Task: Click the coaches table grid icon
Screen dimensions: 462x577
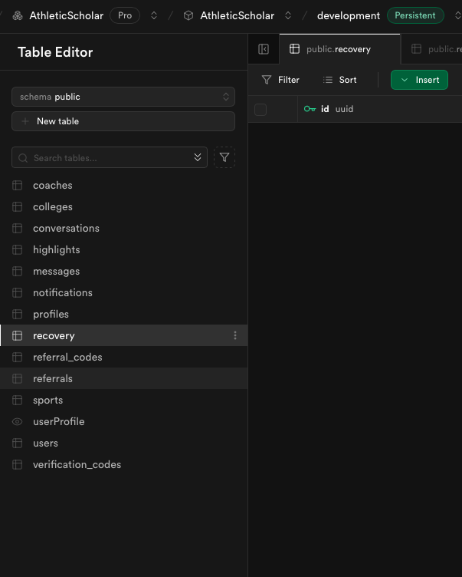Action: click(x=17, y=185)
